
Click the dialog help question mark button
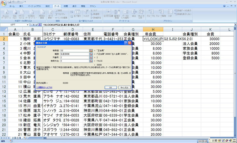[126, 43]
